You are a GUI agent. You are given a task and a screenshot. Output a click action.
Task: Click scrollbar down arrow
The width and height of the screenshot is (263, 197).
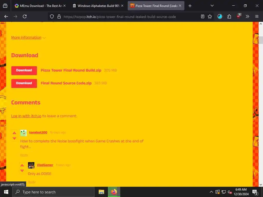[x=261, y=185]
